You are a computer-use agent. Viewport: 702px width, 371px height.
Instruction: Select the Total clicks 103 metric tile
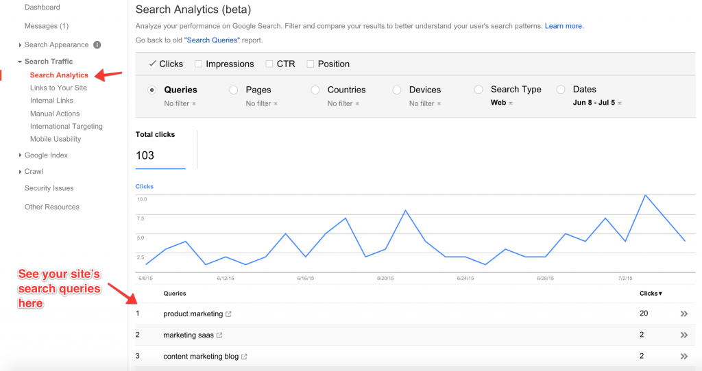[x=160, y=150]
